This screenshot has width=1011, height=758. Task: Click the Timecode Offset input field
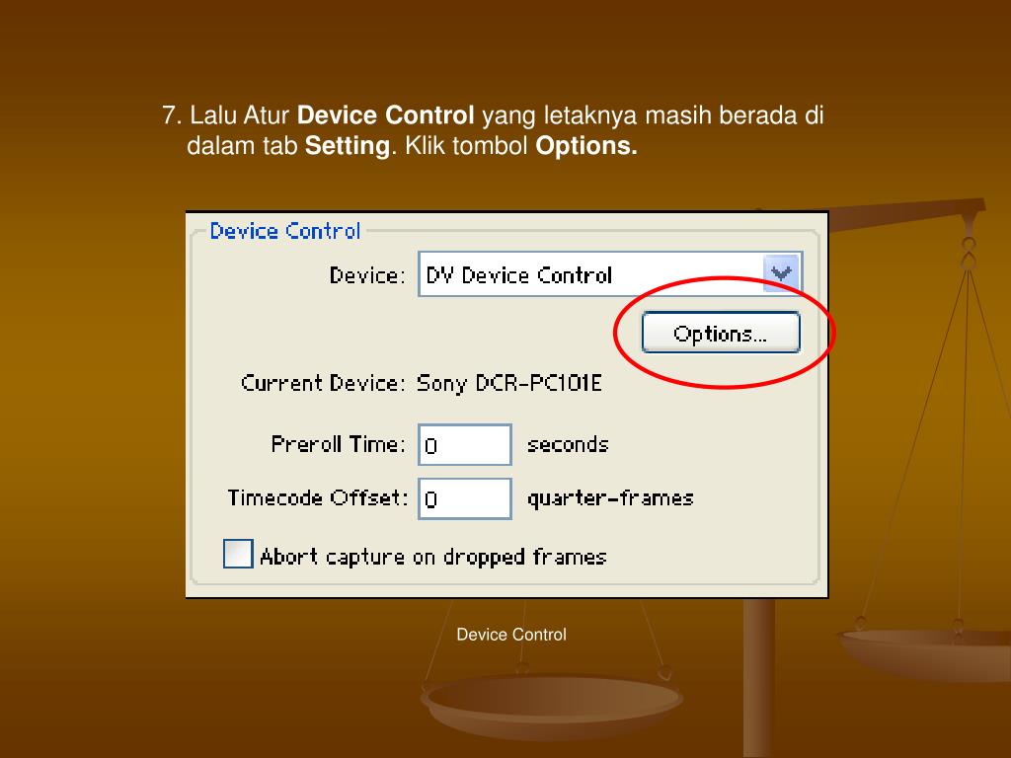465,498
